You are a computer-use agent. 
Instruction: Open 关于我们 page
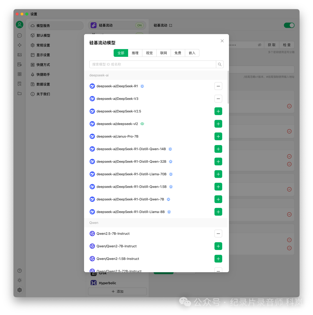[x=56, y=94]
